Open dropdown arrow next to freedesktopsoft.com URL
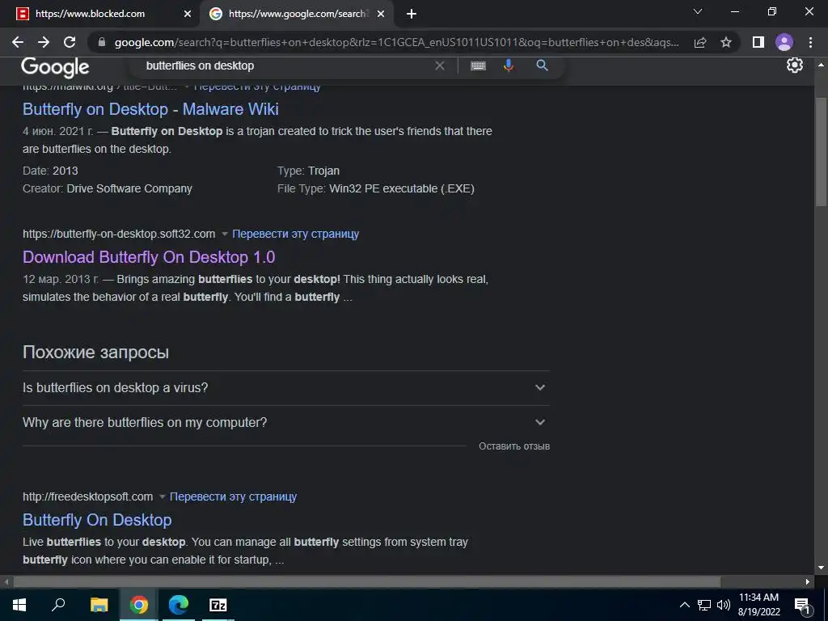 tap(162, 496)
